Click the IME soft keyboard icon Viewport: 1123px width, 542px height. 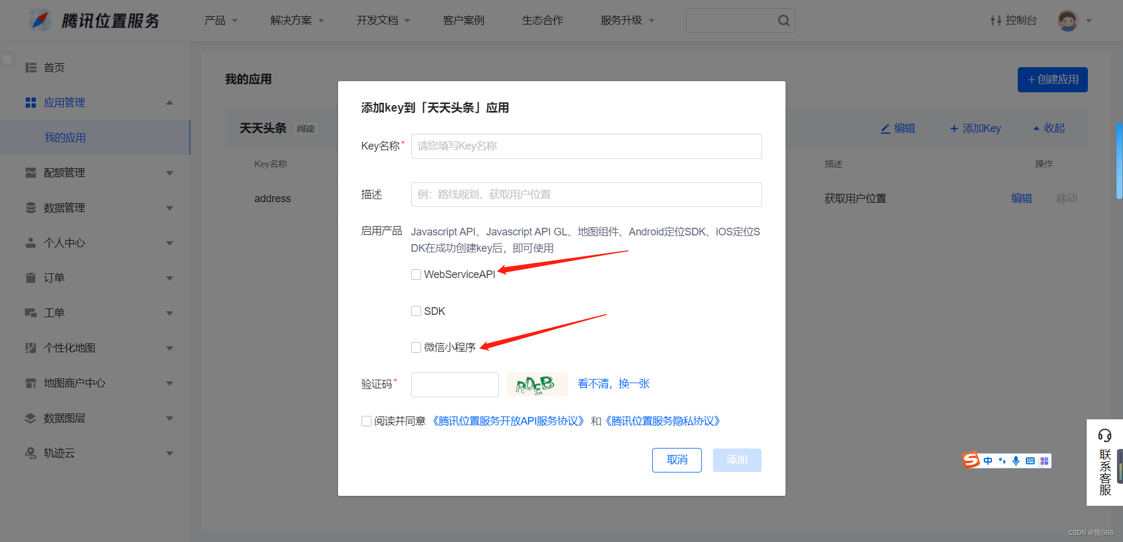point(1030,461)
